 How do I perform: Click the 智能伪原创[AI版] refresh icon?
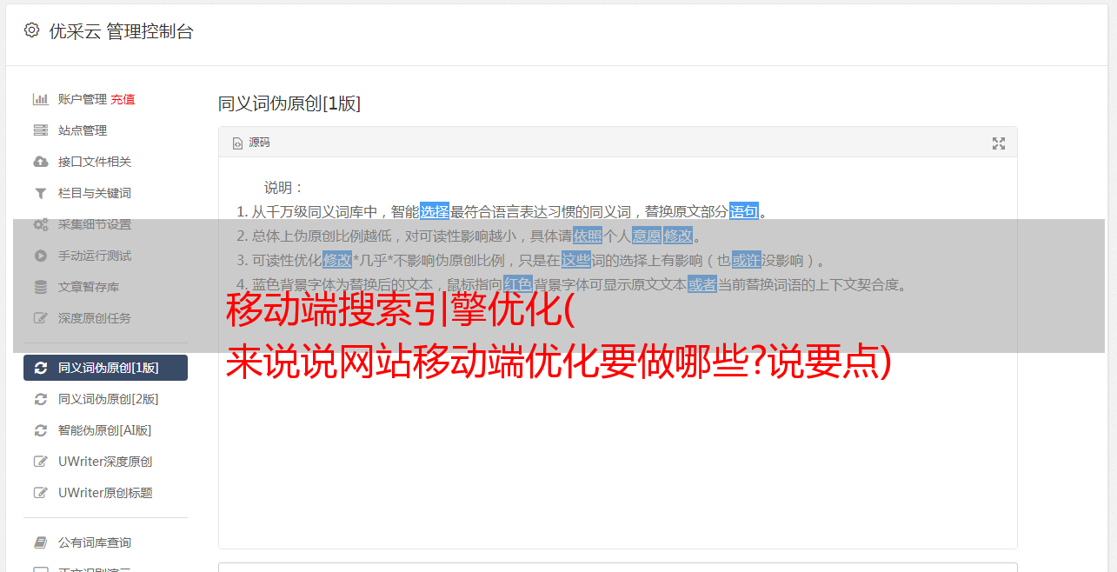(x=40, y=430)
